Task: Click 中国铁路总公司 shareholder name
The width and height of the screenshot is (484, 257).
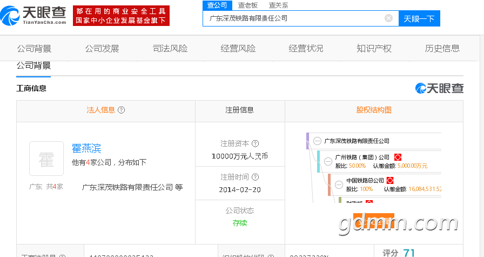Action: pyautogui.click(x=365, y=180)
